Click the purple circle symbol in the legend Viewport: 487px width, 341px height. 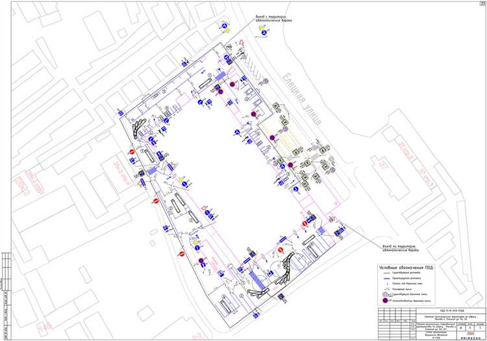[x=385, y=301]
